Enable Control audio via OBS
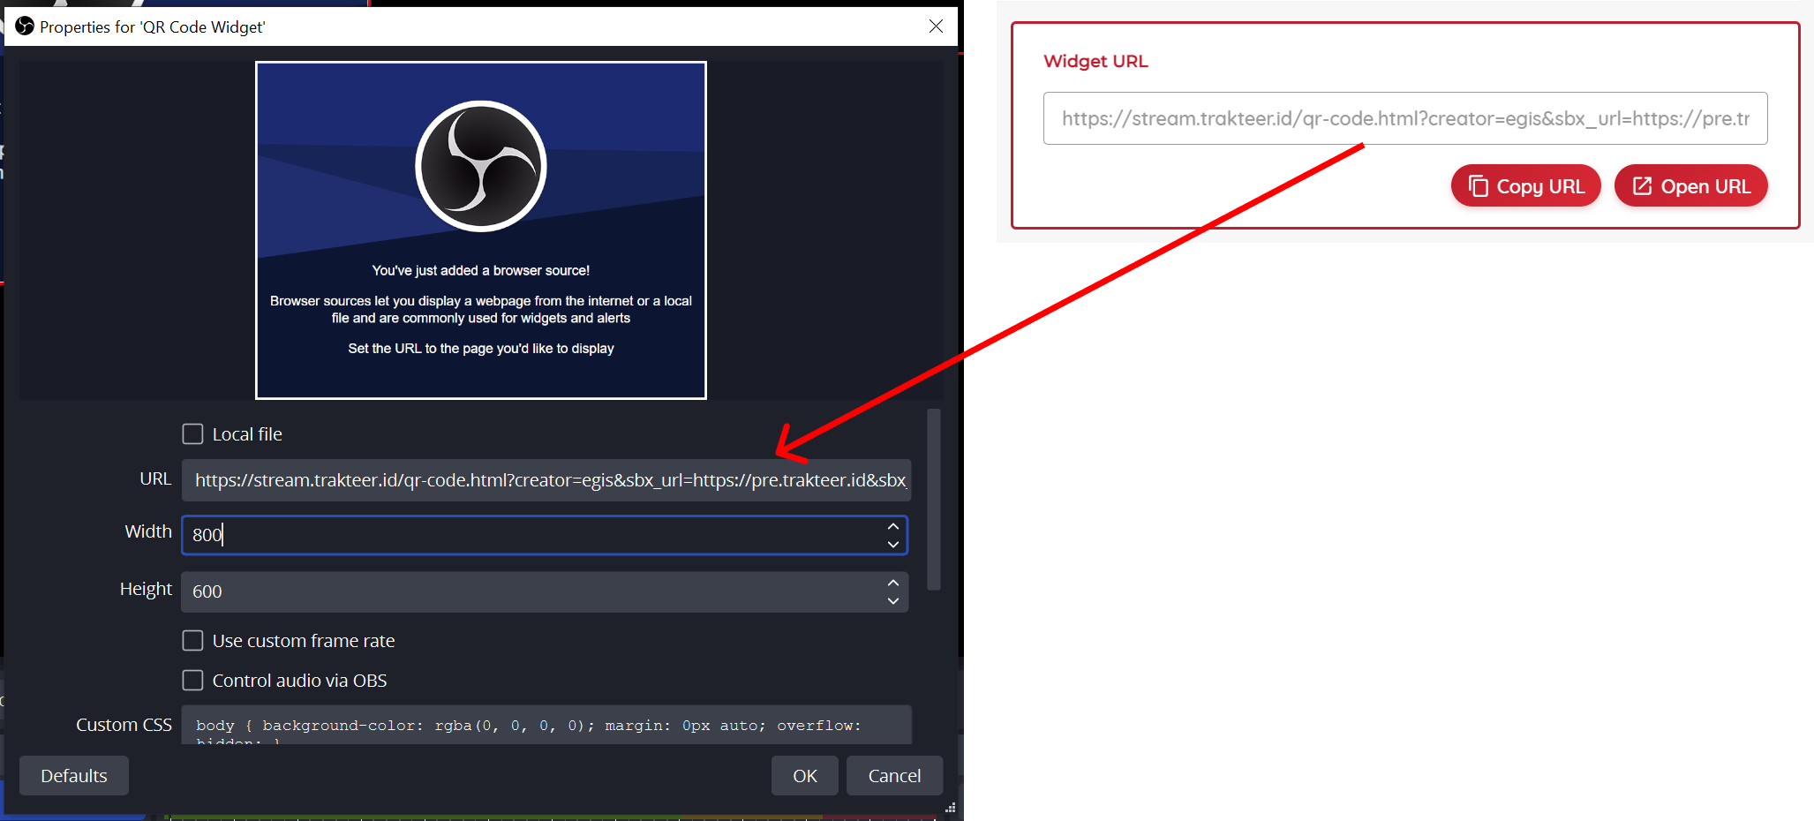 click(x=192, y=680)
